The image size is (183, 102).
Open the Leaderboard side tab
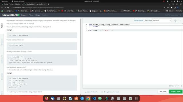2,59
